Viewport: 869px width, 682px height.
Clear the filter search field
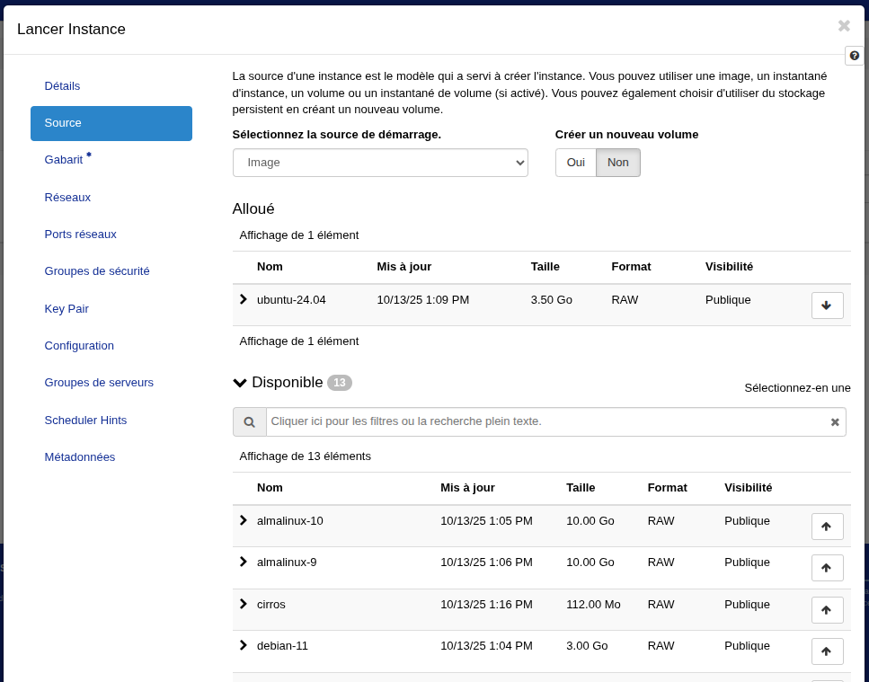point(834,422)
